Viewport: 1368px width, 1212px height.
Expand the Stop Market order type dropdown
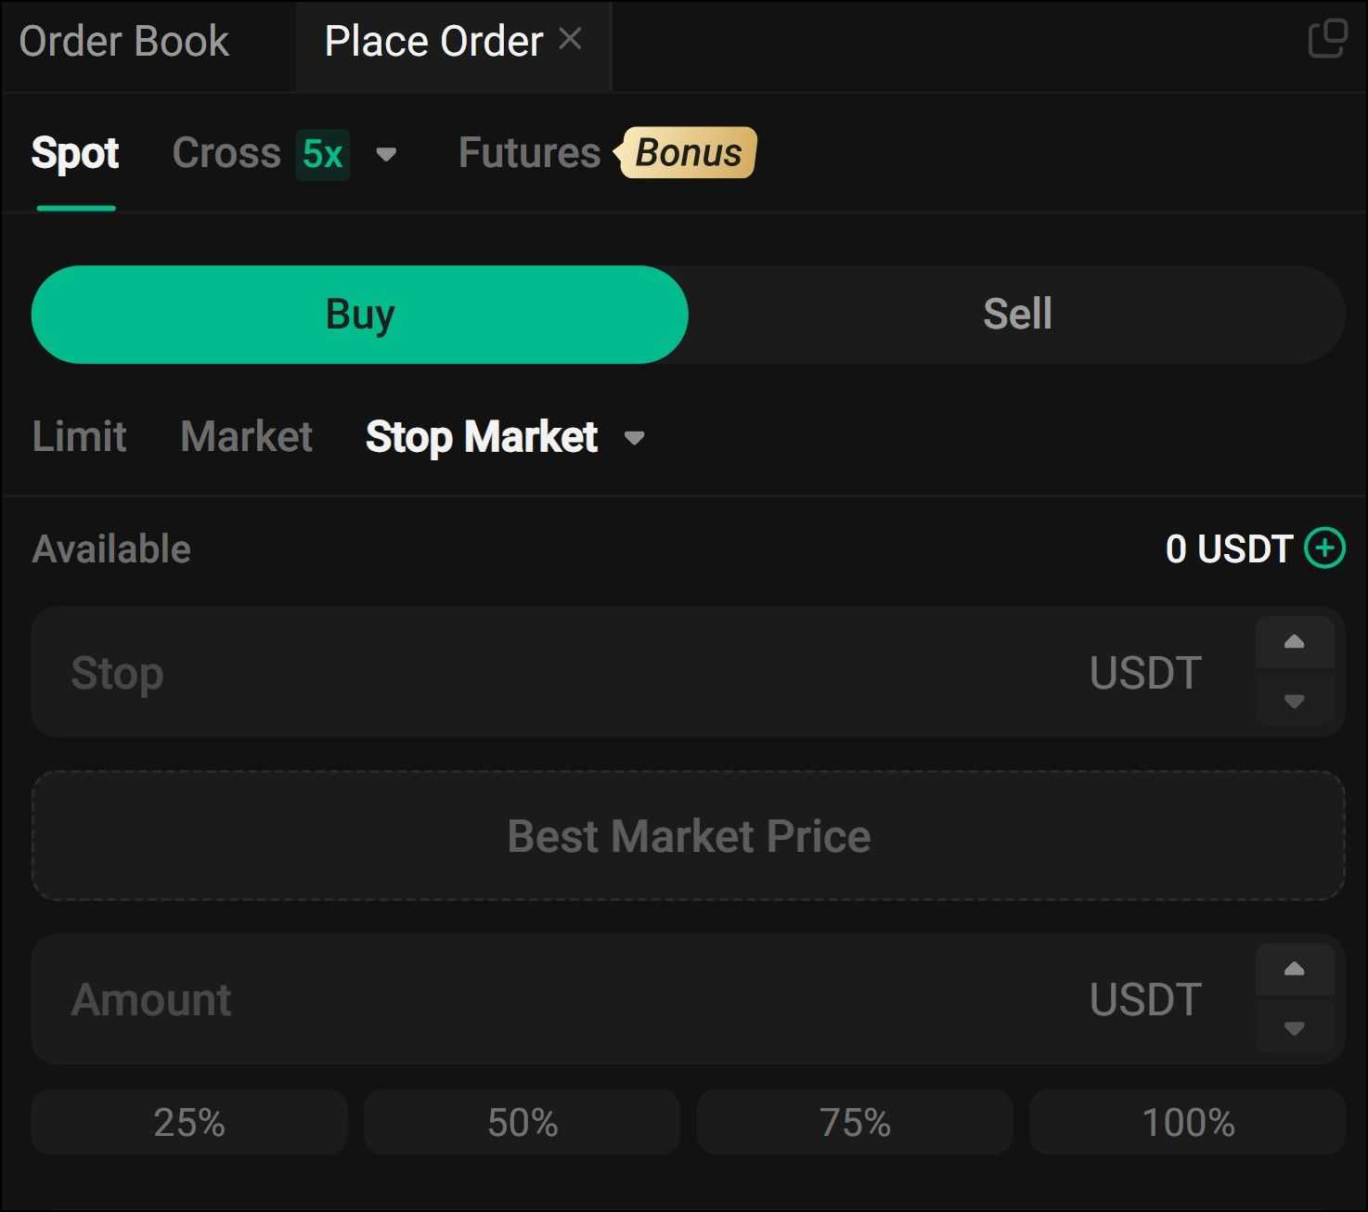coord(635,438)
